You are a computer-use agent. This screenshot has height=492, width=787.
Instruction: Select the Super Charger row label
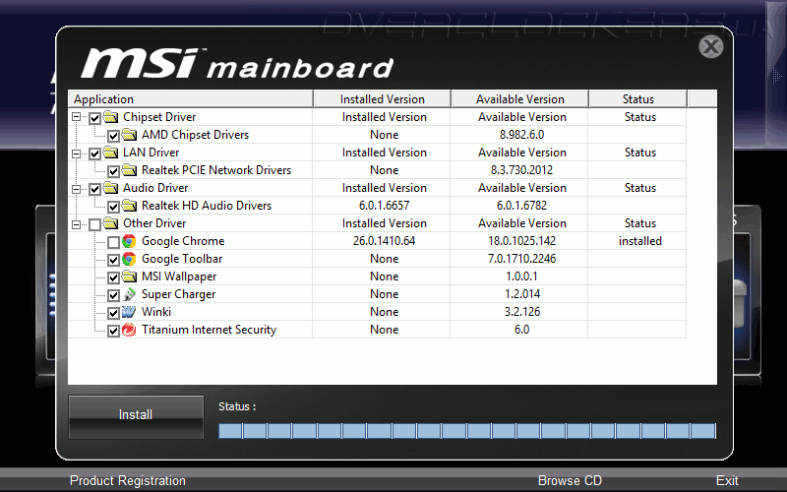(178, 294)
